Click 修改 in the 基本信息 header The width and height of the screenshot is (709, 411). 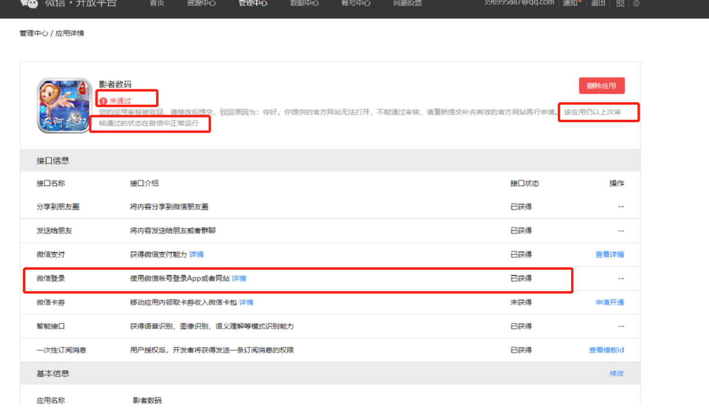pos(617,373)
